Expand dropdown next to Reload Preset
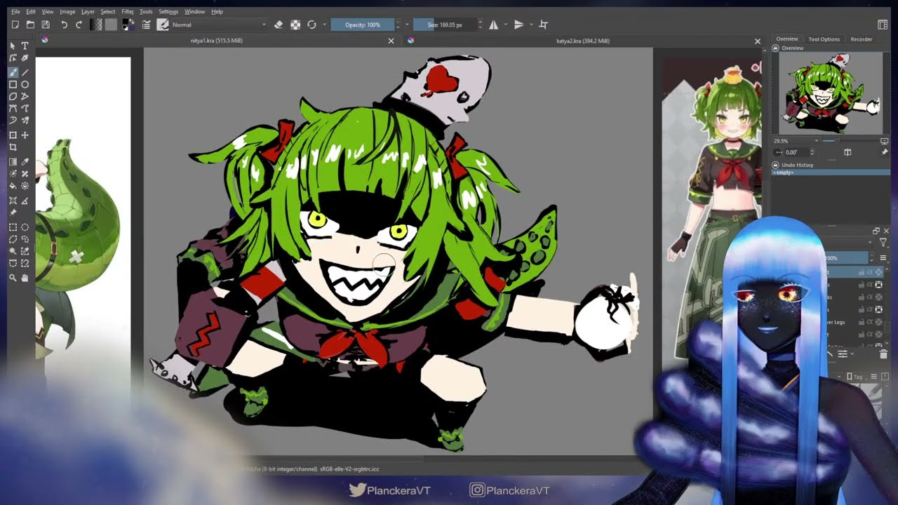The width and height of the screenshot is (898, 505). coord(324,25)
